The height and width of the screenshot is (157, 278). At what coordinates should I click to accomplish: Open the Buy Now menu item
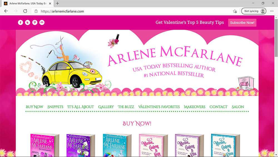(34, 107)
